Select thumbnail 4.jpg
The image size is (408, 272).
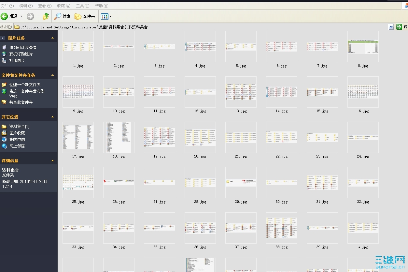(200, 47)
